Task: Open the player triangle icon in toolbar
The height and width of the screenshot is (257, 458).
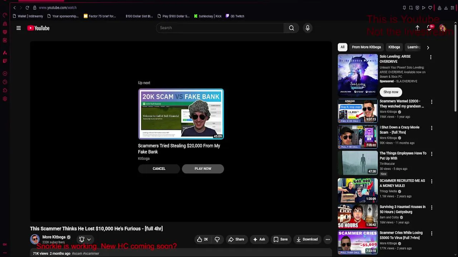Action: pos(424,8)
